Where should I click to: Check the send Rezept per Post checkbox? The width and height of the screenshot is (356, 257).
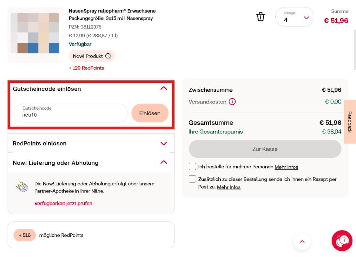(x=192, y=179)
